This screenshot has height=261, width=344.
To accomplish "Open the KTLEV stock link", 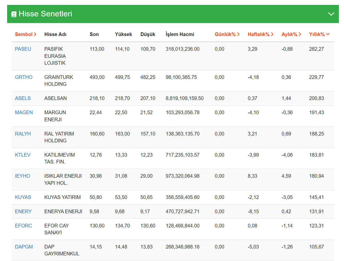I will point(23,155).
